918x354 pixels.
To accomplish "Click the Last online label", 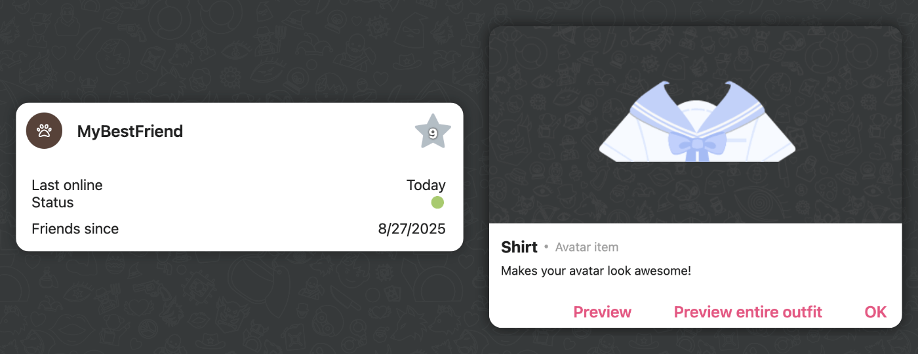I will coord(67,186).
